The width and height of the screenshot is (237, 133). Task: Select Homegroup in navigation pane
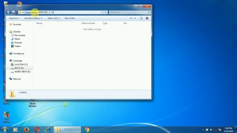point(19,54)
